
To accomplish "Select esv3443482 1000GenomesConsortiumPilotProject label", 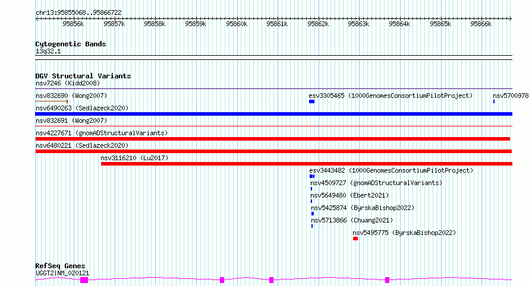I will (x=391, y=170).
